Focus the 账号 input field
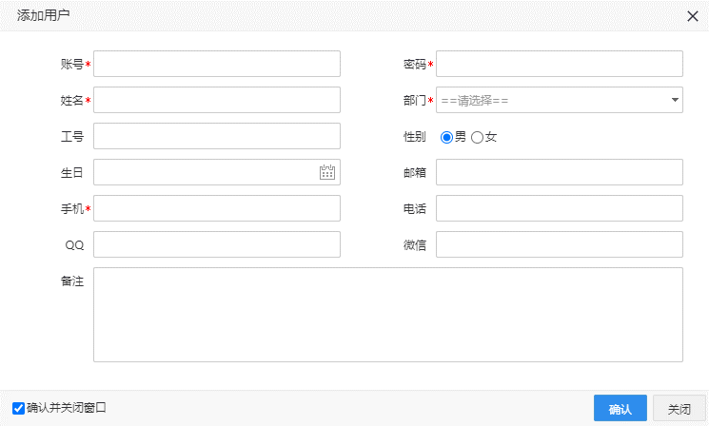709x426 pixels. (x=217, y=64)
